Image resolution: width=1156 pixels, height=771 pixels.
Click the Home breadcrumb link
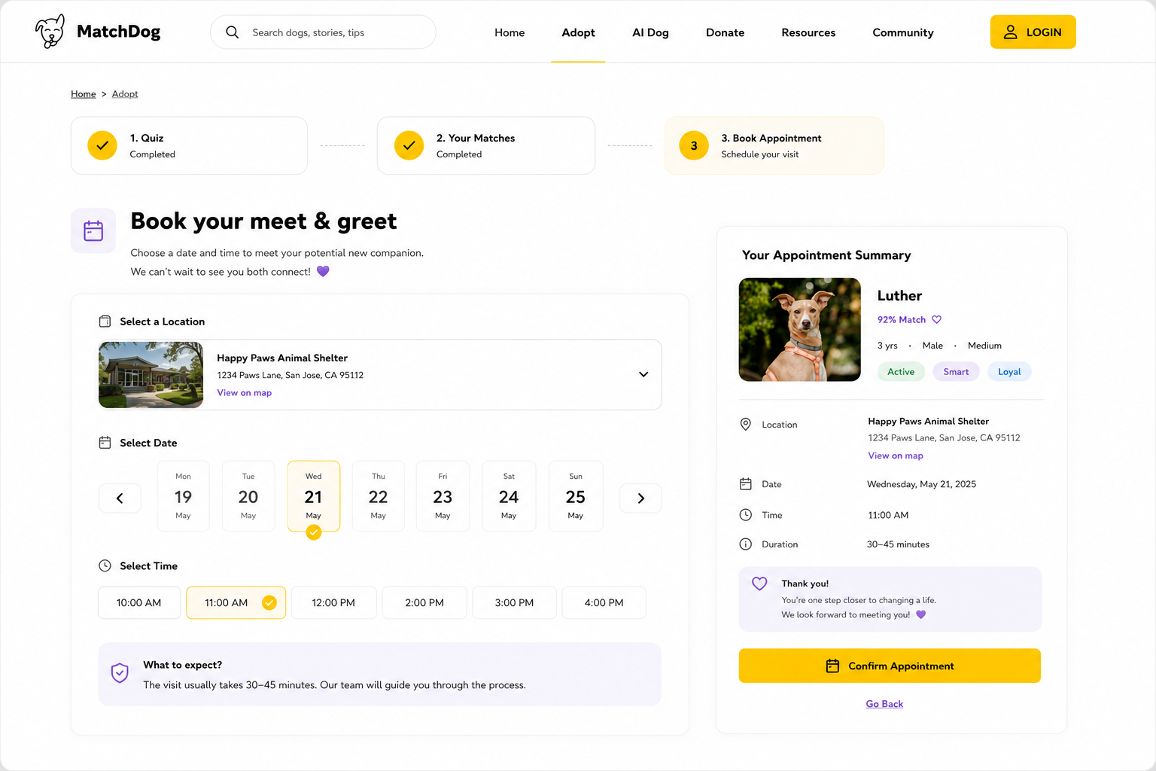pos(84,94)
